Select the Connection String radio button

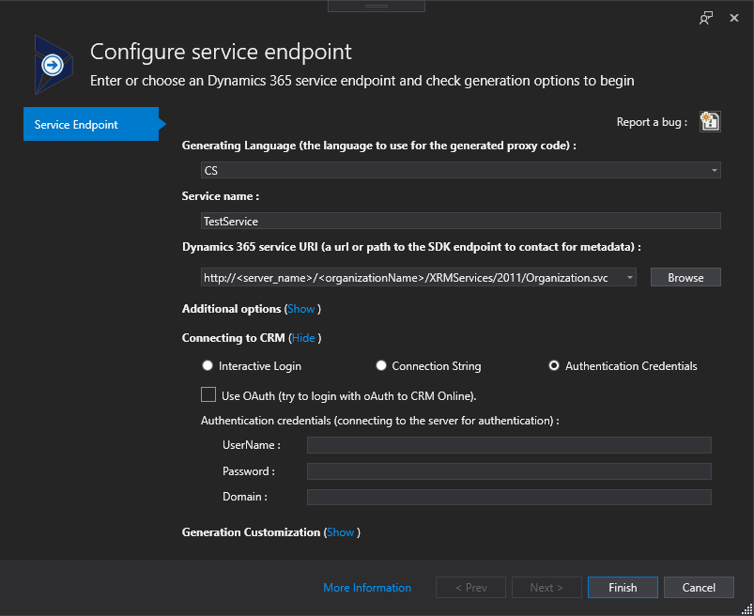pyautogui.click(x=381, y=365)
